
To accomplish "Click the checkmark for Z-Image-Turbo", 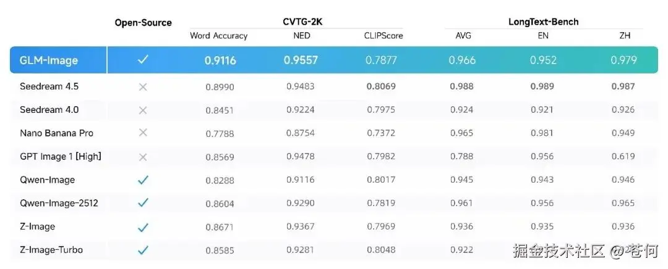I will (x=143, y=250).
